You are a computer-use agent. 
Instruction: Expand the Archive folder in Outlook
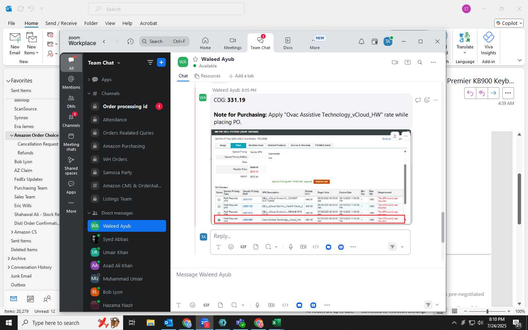pos(9,258)
